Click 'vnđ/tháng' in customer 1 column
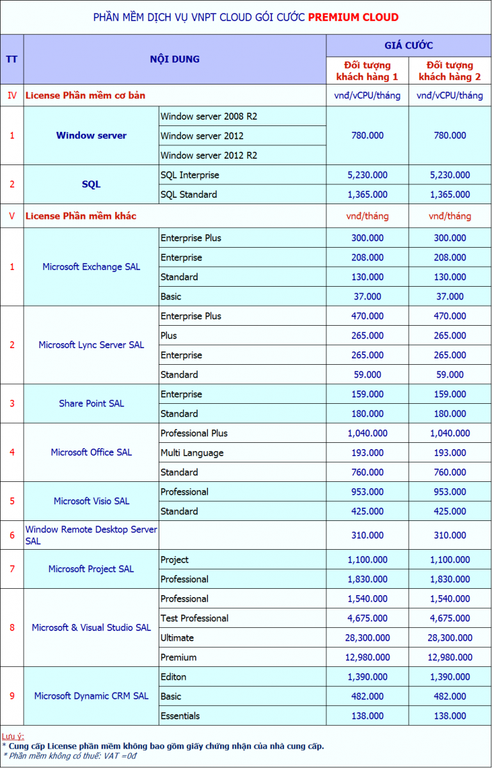492x768 pixels. (367, 216)
